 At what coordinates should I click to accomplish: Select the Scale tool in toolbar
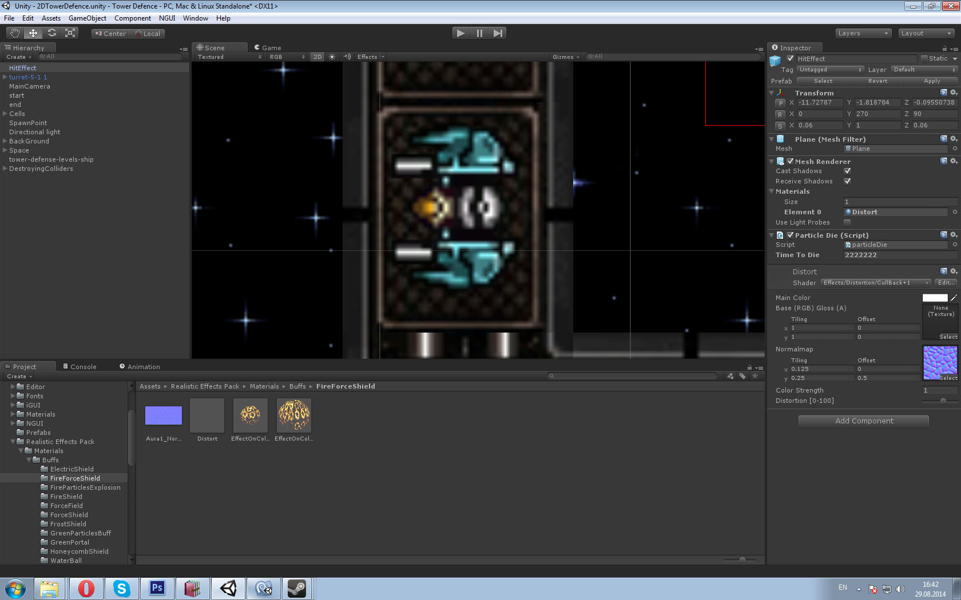[70, 33]
